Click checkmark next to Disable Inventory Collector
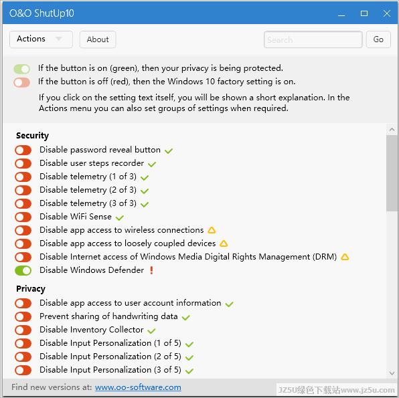This screenshot has height=398, width=399. pos(151,331)
